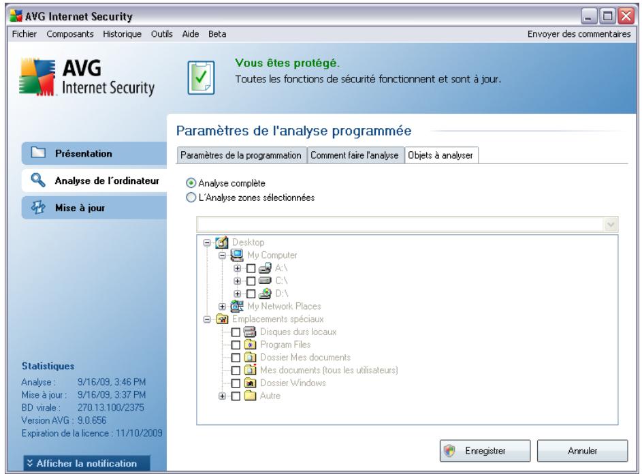Expand the My Network Places node

click(x=222, y=306)
